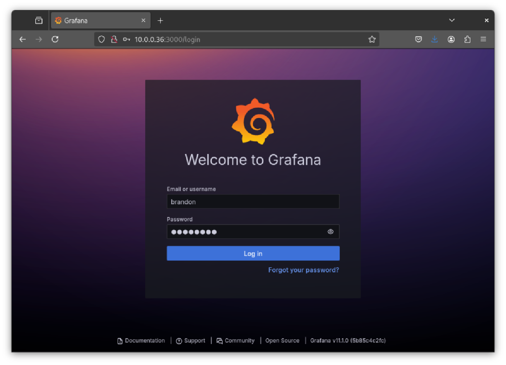Image resolution: width=506 pixels, height=365 pixels.
Task: Click the Grafana logo above the welcome text
Action: point(253,121)
